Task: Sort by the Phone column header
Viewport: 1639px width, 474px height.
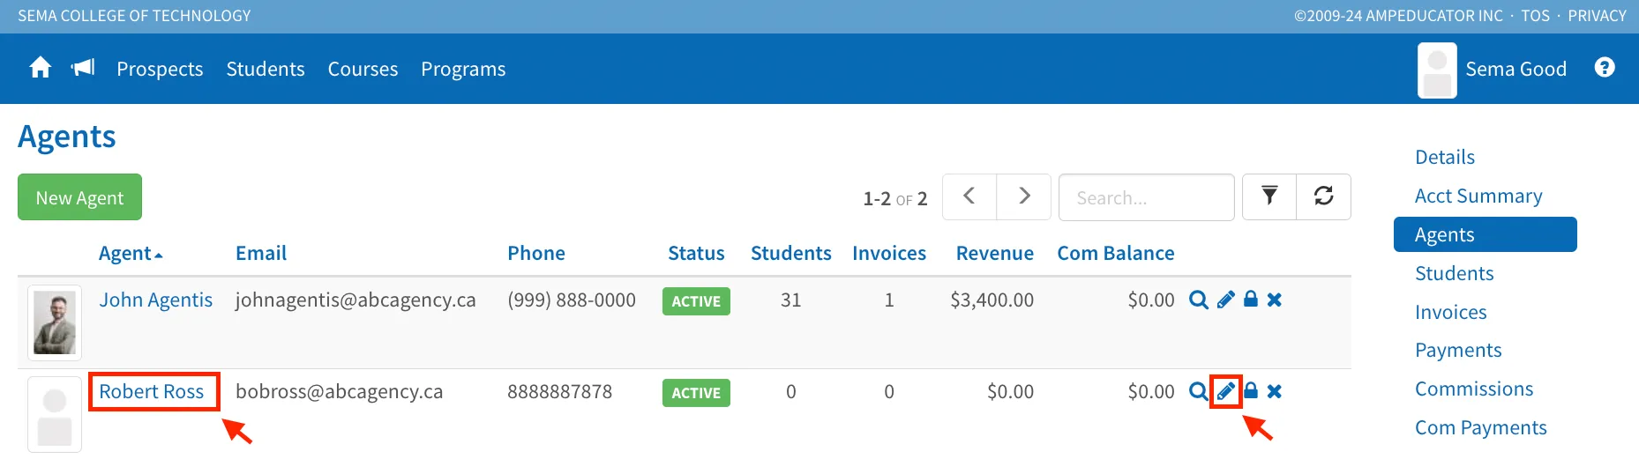Action: (536, 254)
